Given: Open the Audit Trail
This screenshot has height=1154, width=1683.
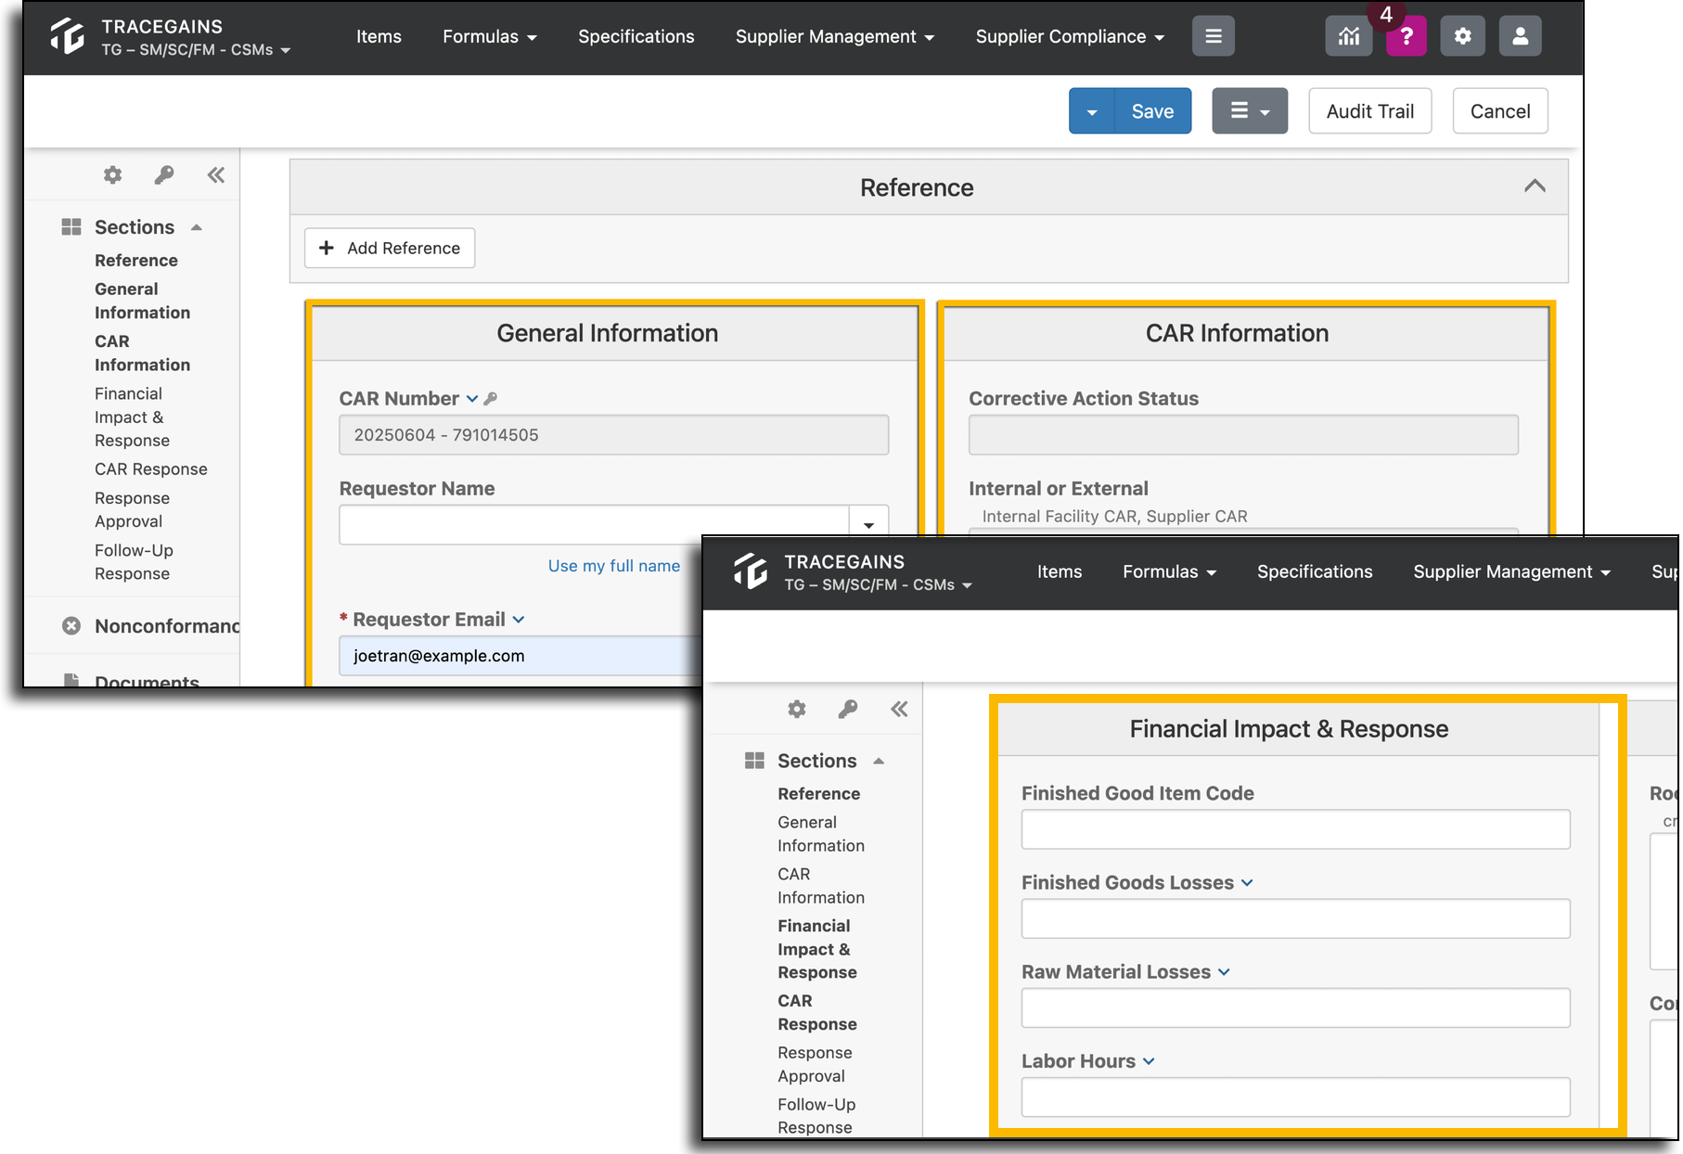Looking at the screenshot, I should 1370,111.
